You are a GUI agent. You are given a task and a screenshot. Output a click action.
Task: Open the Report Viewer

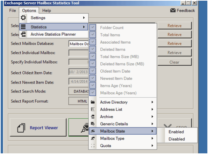click(38, 127)
